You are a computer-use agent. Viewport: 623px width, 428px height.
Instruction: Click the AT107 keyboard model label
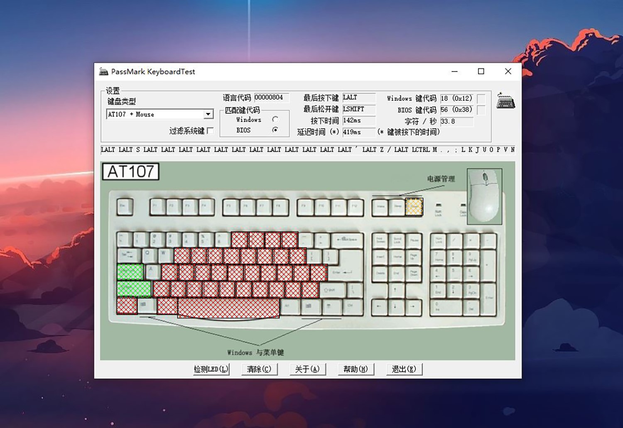[130, 171]
